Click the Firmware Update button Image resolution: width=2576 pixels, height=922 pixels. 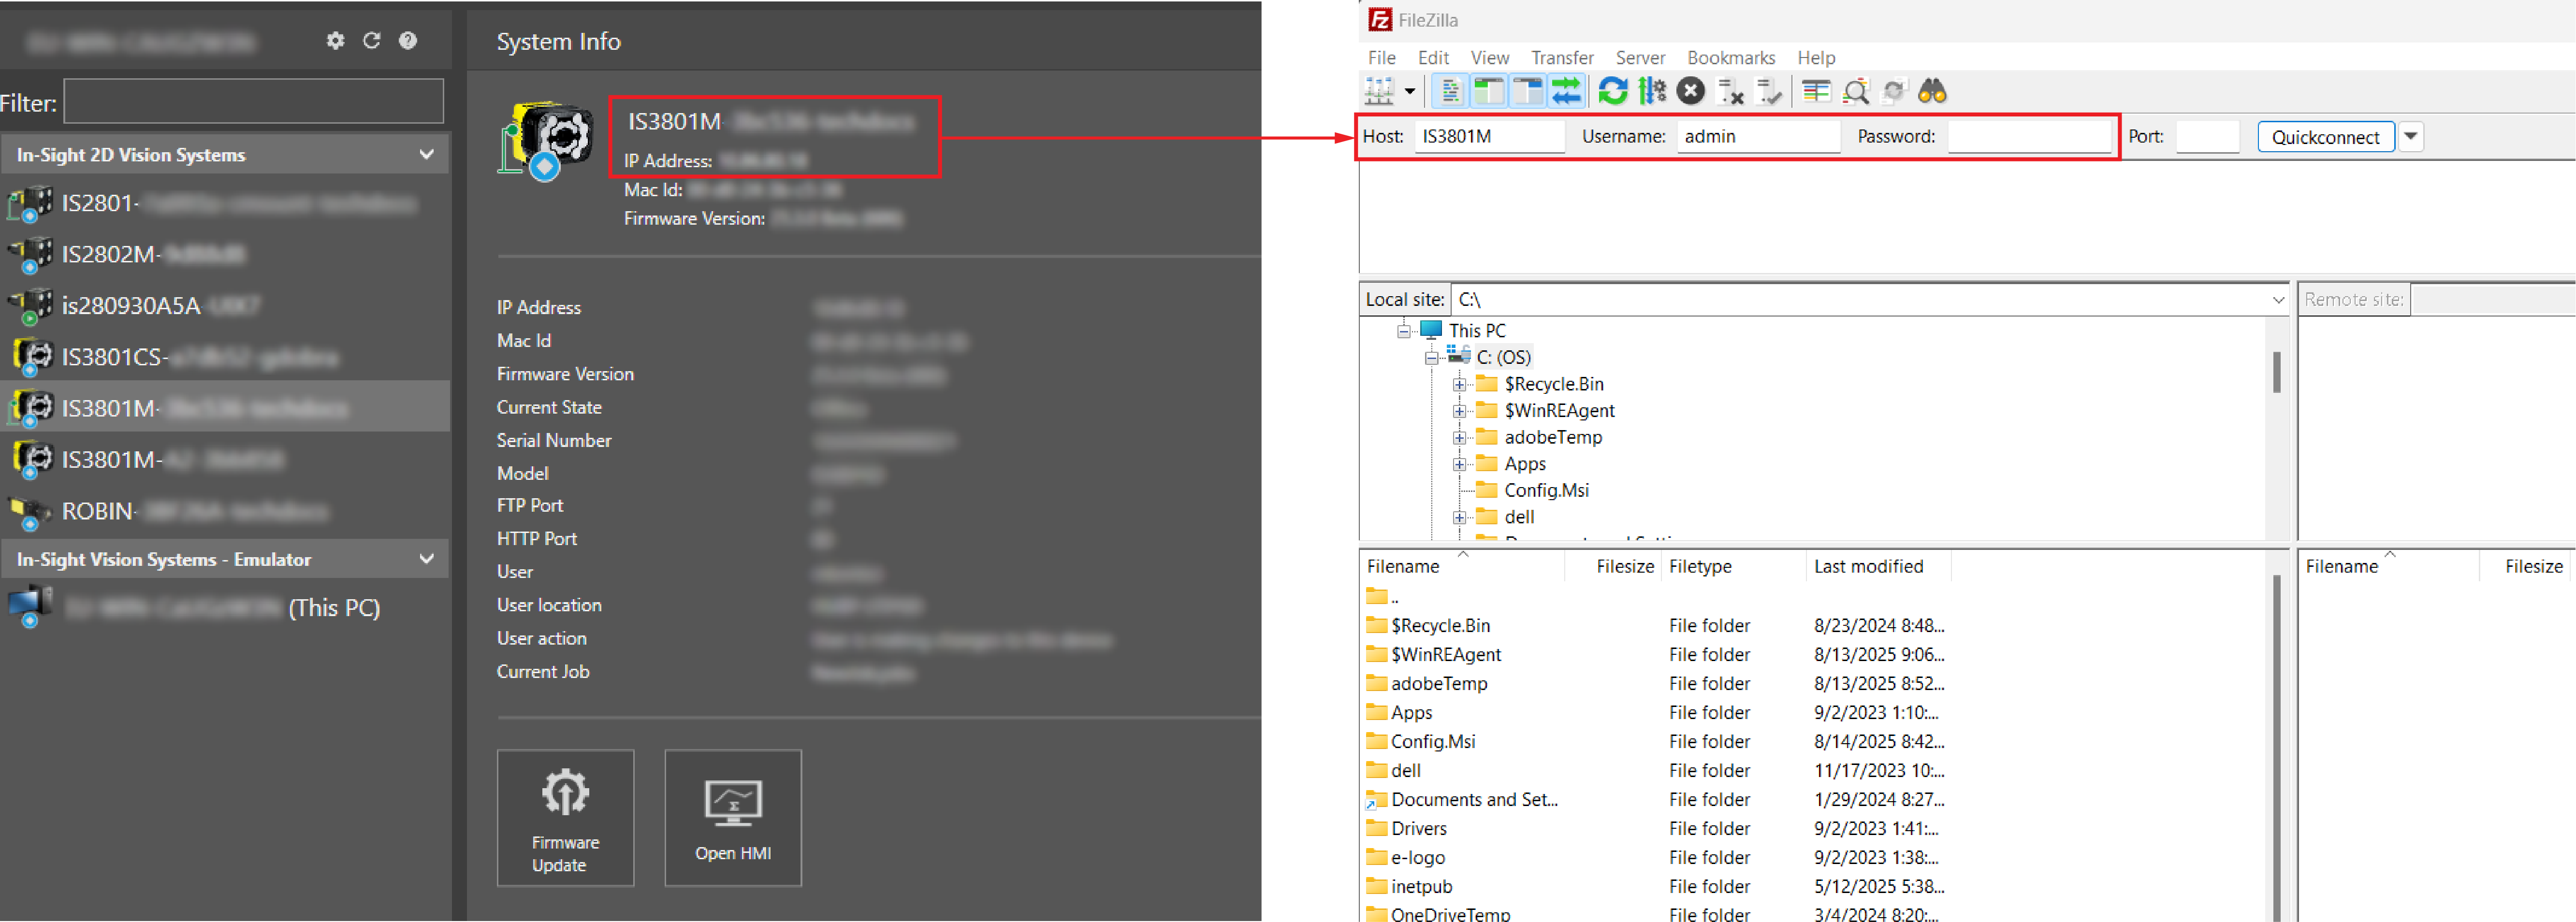pos(565,818)
